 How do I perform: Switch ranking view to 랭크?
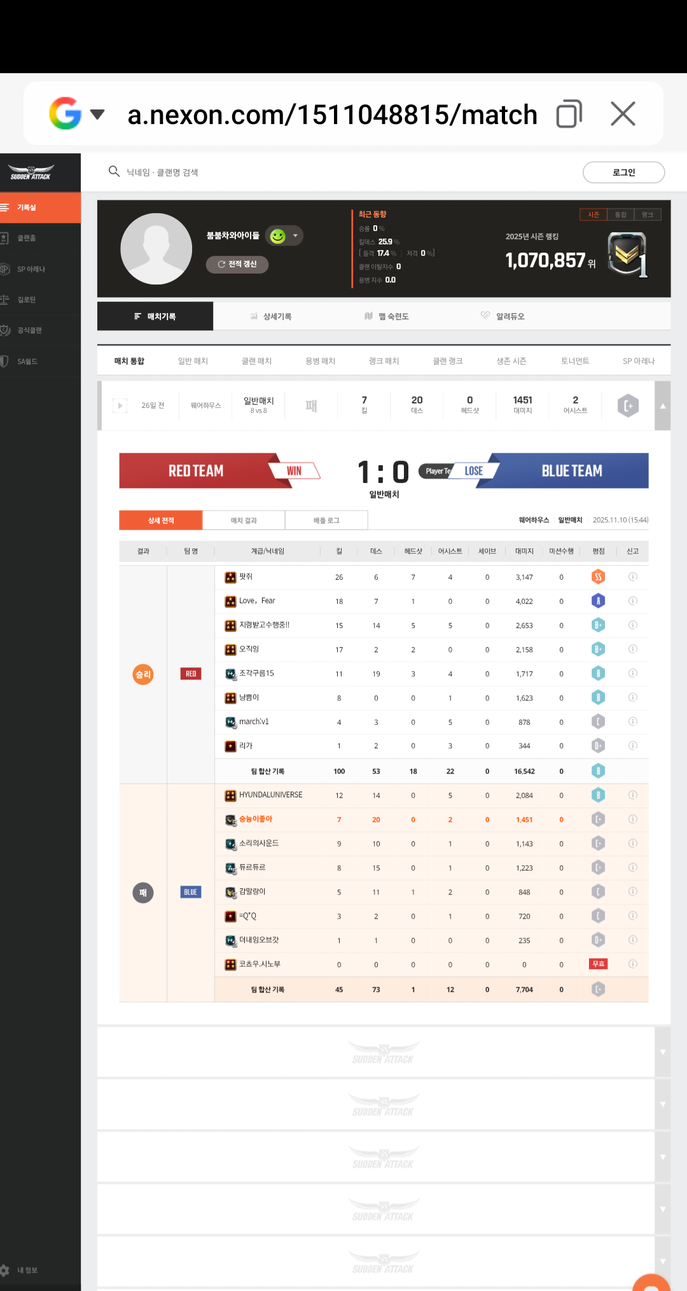pos(648,215)
